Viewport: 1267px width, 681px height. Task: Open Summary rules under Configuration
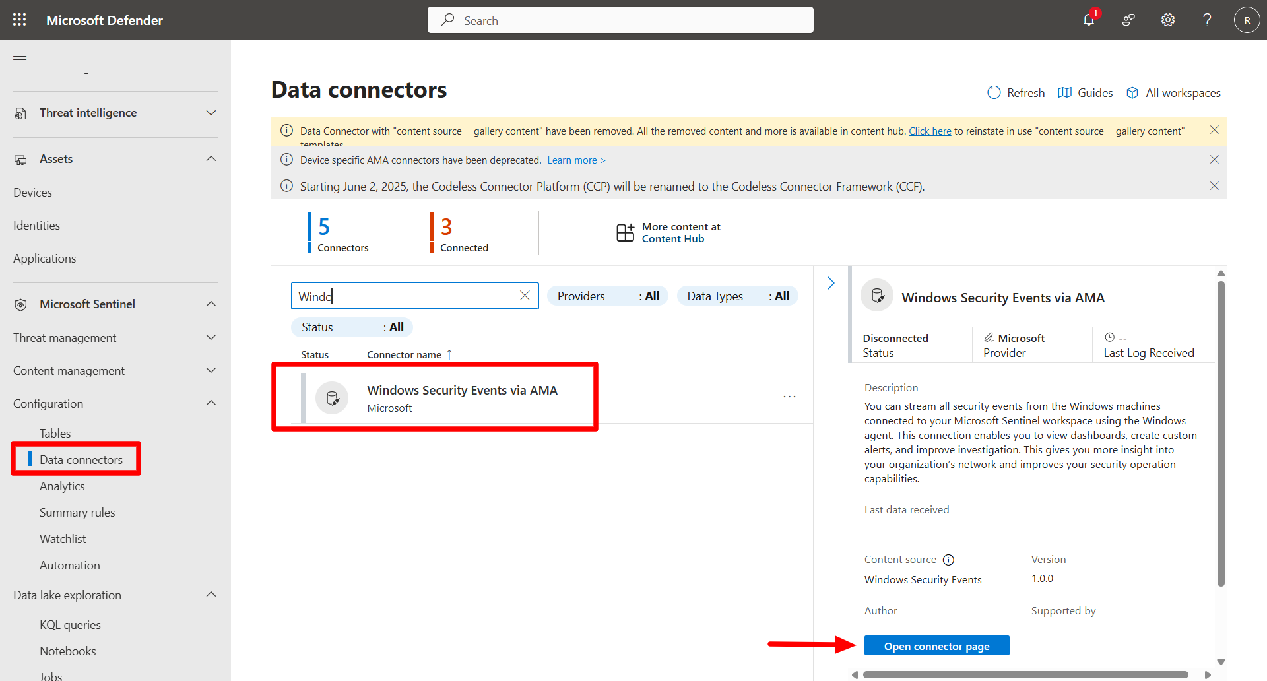(x=77, y=513)
